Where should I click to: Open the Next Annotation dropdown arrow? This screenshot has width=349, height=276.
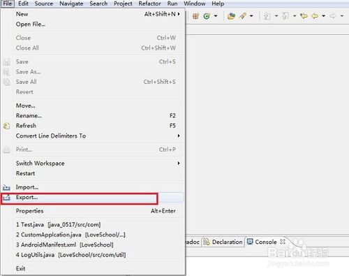click(x=276, y=16)
